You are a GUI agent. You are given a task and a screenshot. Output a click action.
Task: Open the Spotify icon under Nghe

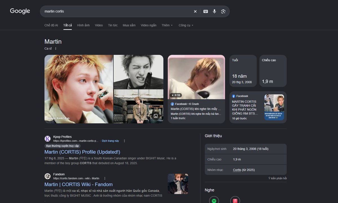pyautogui.click(x=214, y=200)
